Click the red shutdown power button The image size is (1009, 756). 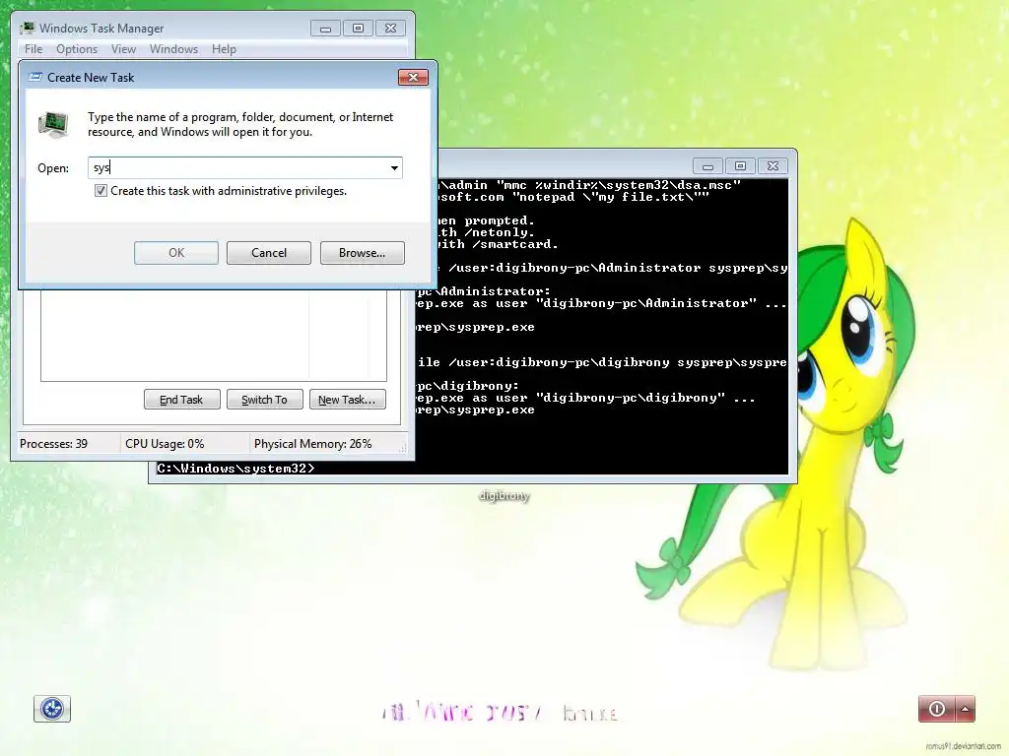937,709
